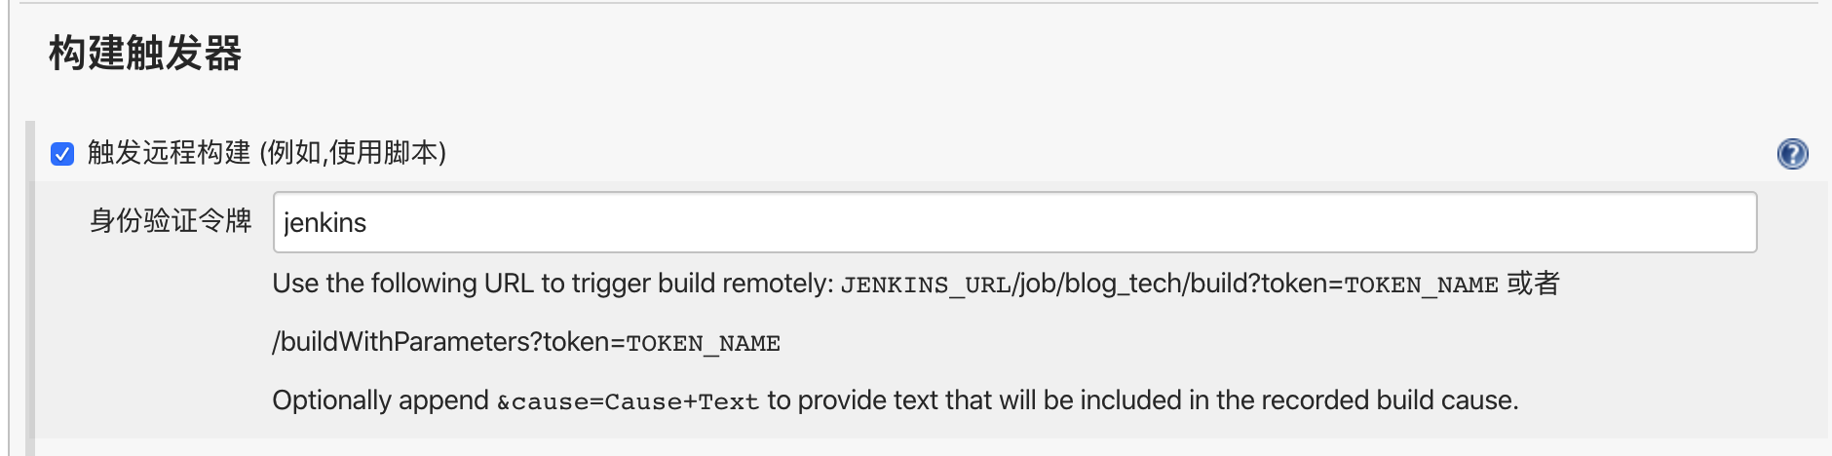Click the "Use the following URL" help text
1832x456 pixels.
(401, 284)
